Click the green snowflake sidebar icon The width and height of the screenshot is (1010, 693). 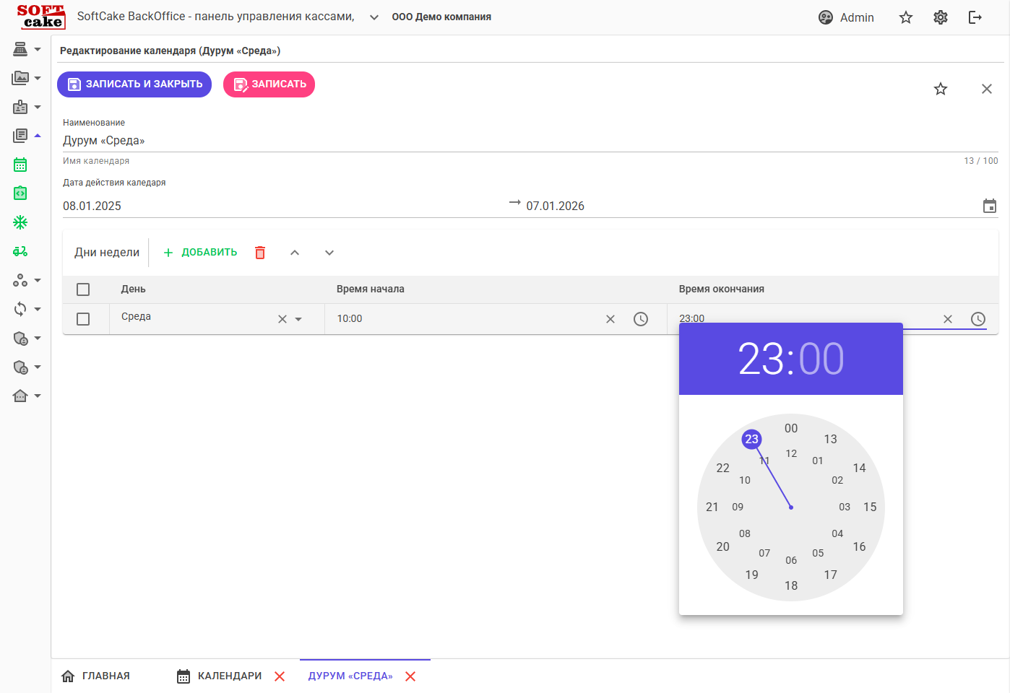click(x=20, y=222)
